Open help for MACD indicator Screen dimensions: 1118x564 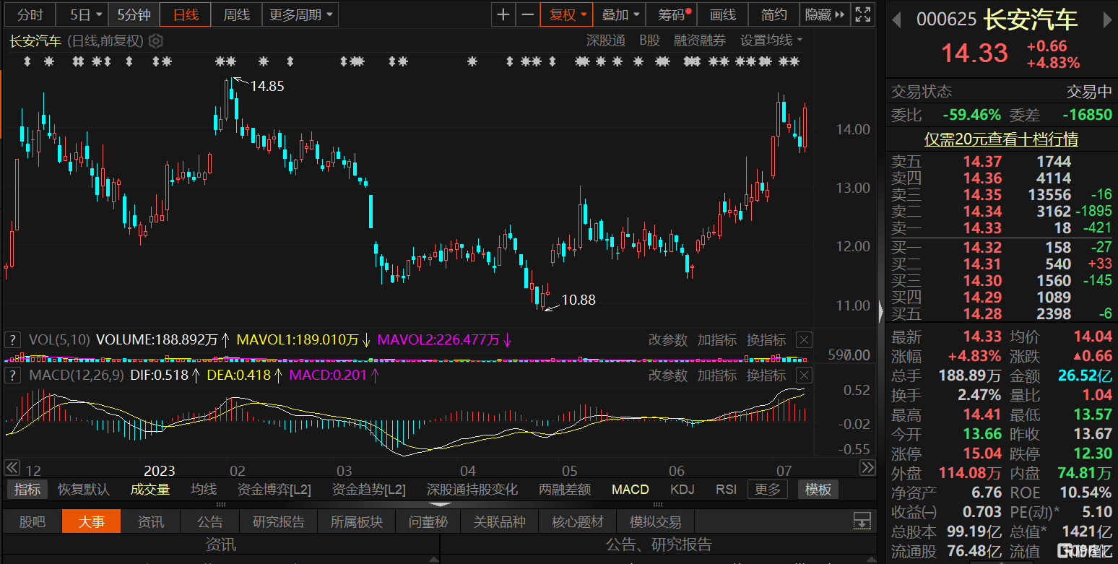[12, 375]
